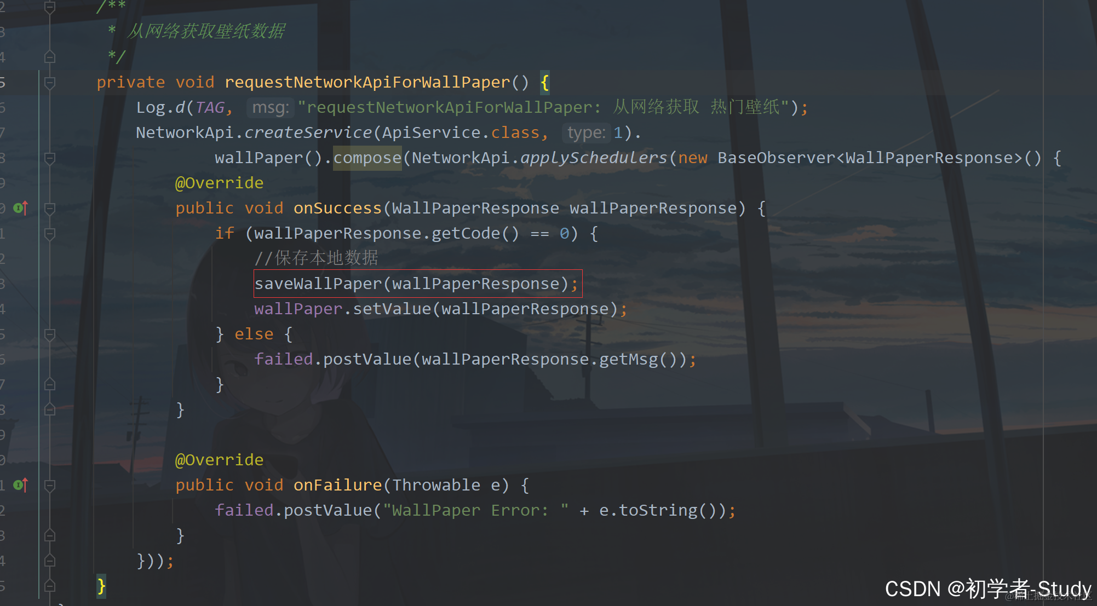Click saveWallPaper call in red box
1097x606 pixels.
pyautogui.click(x=411, y=284)
